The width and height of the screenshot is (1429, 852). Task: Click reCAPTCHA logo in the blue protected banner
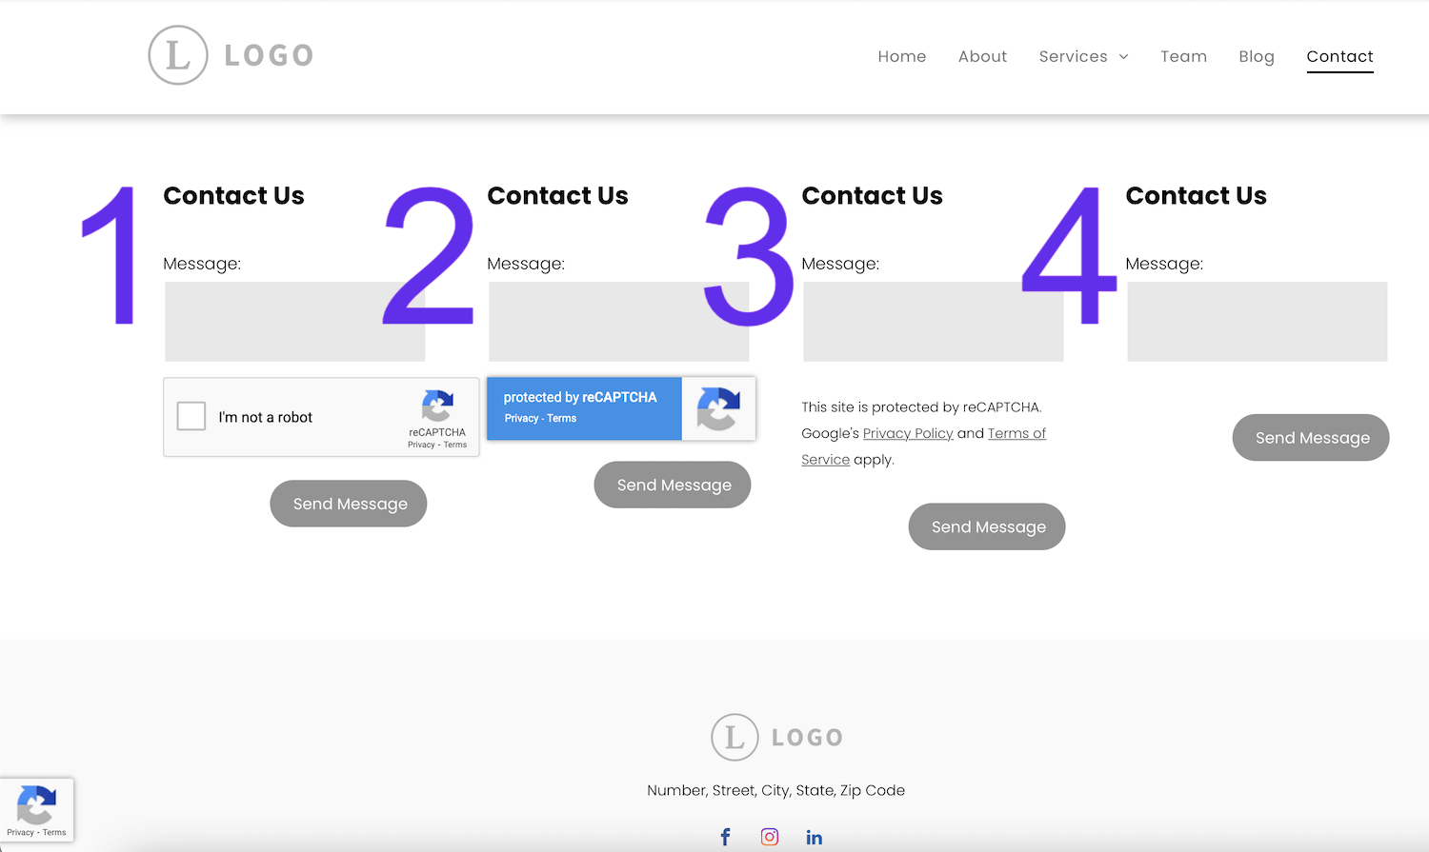[x=718, y=408]
